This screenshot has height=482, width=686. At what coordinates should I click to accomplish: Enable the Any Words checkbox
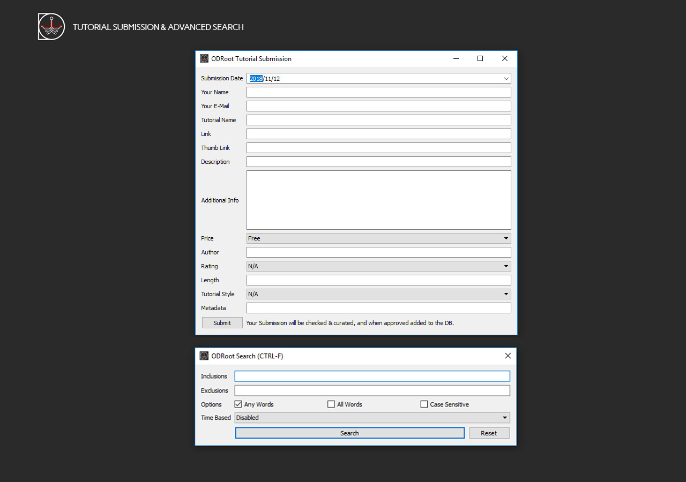238,404
